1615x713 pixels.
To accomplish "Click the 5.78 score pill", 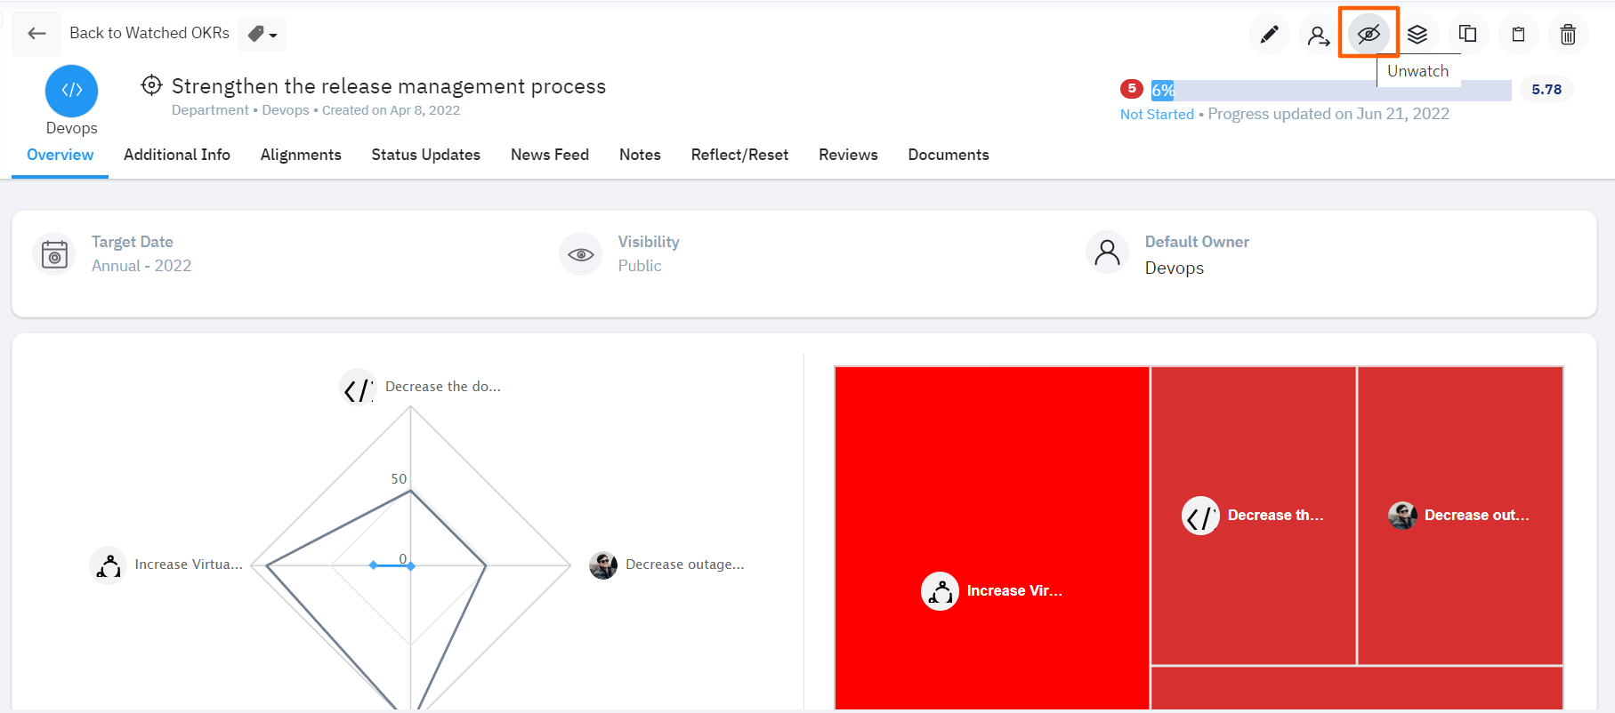I will (x=1546, y=90).
